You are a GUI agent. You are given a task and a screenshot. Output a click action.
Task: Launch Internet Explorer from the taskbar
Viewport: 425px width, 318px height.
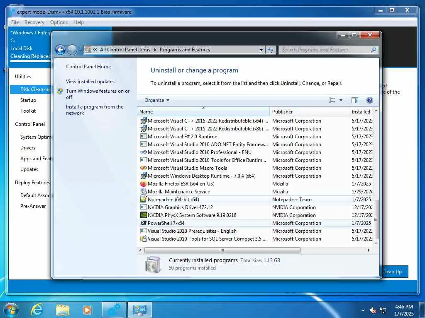37,310
